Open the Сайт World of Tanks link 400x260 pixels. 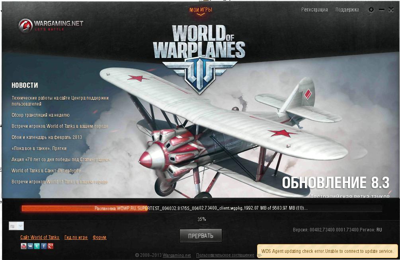click(x=40, y=237)
